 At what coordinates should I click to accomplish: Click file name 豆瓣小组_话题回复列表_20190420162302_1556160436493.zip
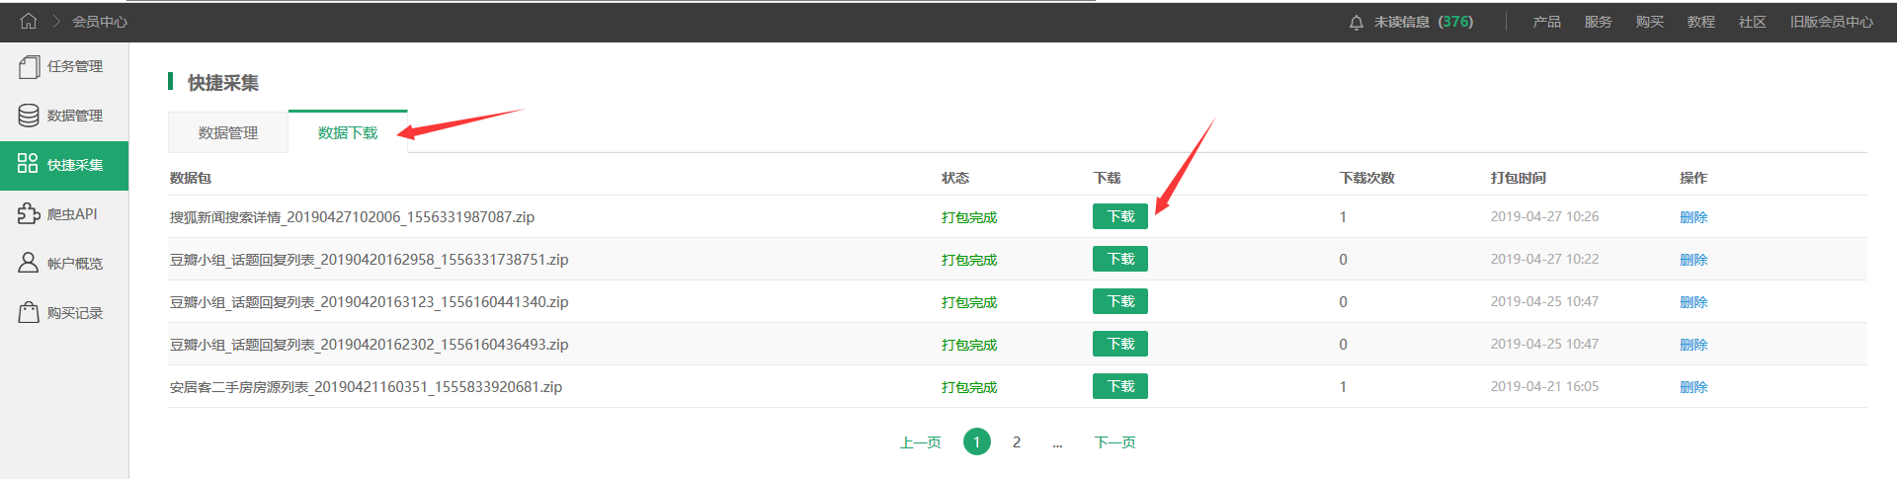[x=369, y=345]
